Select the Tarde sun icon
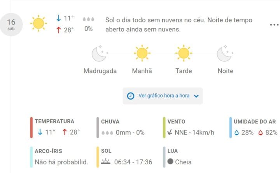280x173 pixels. pos(184,53)
